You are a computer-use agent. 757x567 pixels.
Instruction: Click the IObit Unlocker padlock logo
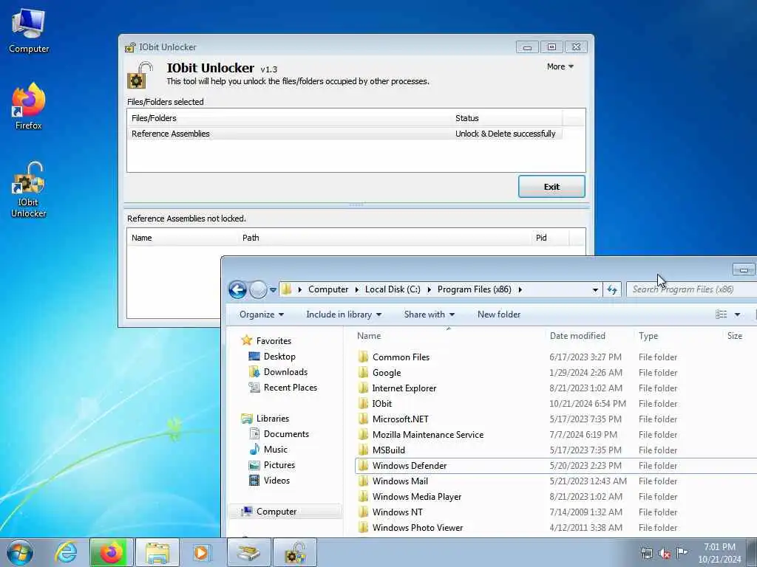coord(140,75)
